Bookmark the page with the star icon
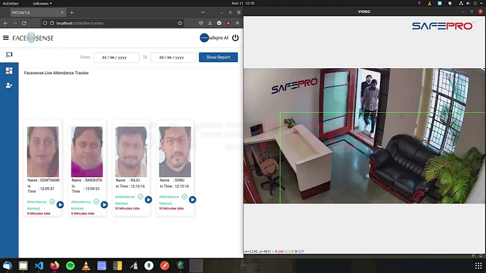Viewport: 486px width, 273px height. pyautogui.click(x=180, y=23)
